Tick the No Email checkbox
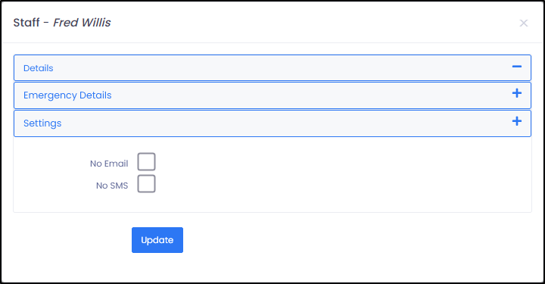The width and height of the screenshot is (545, 284). click(x=146, y=161)
